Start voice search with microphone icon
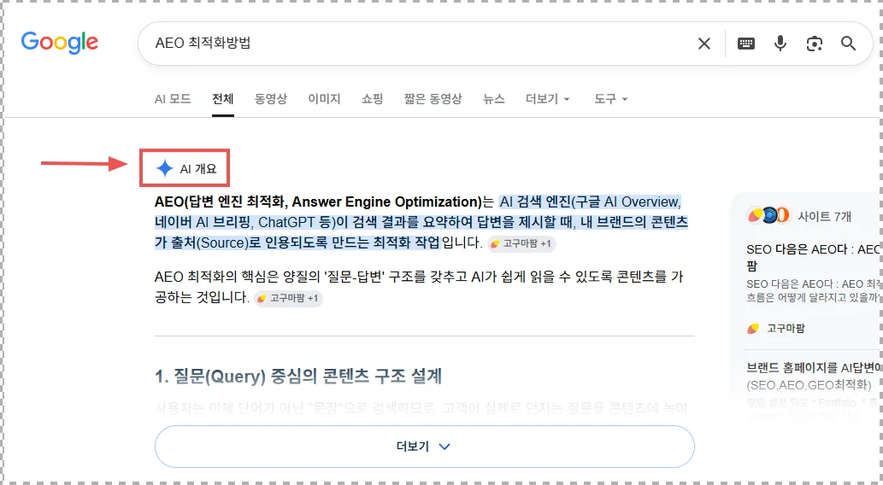This screenshot has width=883, height=485. tap(780, 44)
